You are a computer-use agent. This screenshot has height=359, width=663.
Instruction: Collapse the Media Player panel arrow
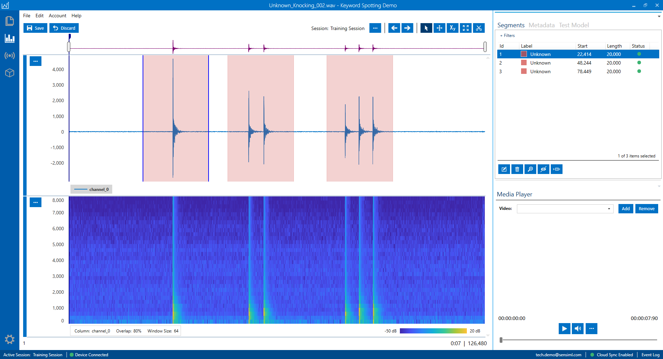coord(659,186)
